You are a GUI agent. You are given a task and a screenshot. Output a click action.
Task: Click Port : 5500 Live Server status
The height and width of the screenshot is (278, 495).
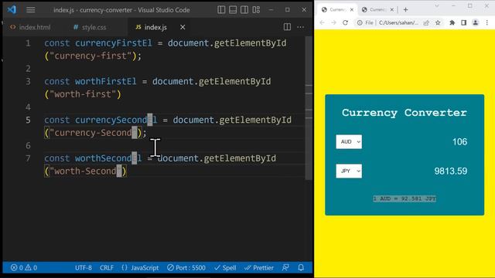(186, 268)
